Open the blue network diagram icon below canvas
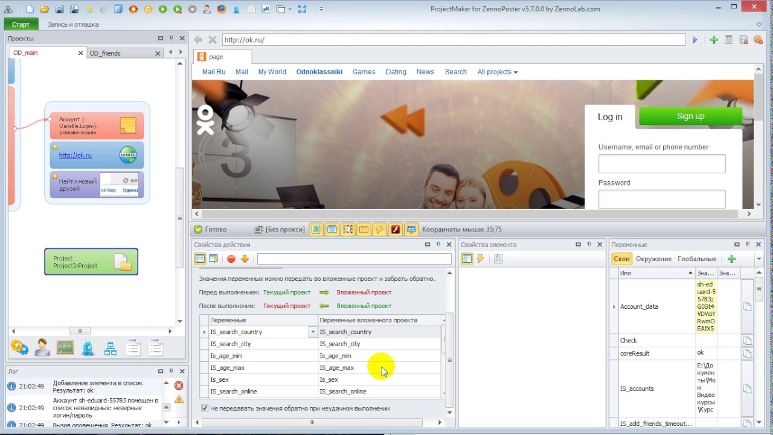This screenshot has height=435, width=773. pyautogui.click(x=111, y=348)
